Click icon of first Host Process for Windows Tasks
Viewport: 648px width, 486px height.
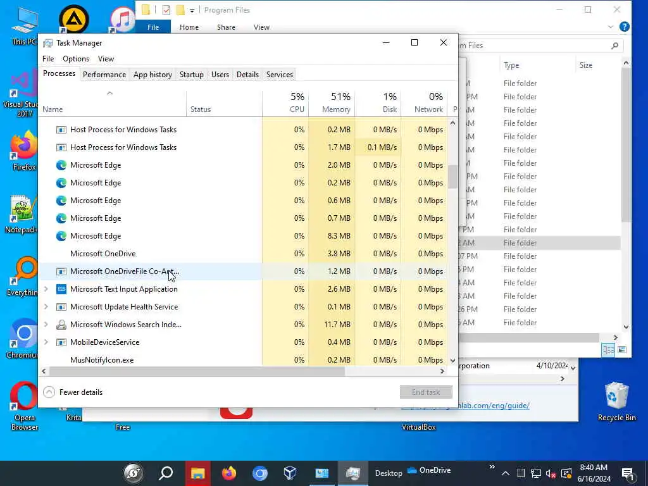coord(61,130)
